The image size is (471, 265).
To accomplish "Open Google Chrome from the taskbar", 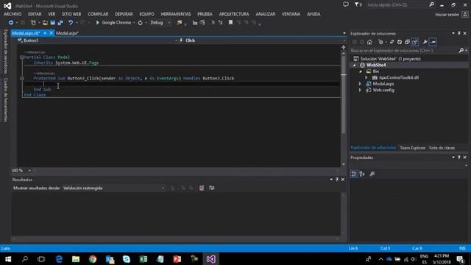I will pos(93,259).
